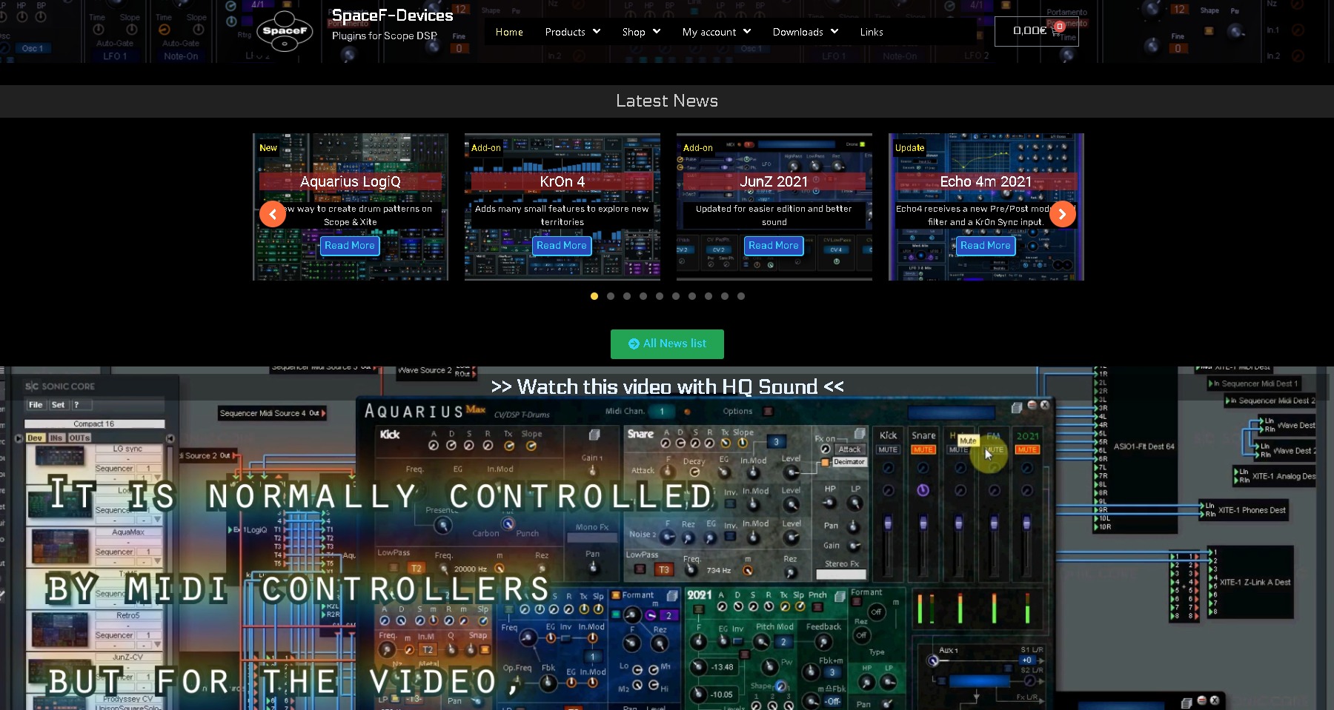
Task: Click the Snare Level knob on Attack row
Action: 792,472
